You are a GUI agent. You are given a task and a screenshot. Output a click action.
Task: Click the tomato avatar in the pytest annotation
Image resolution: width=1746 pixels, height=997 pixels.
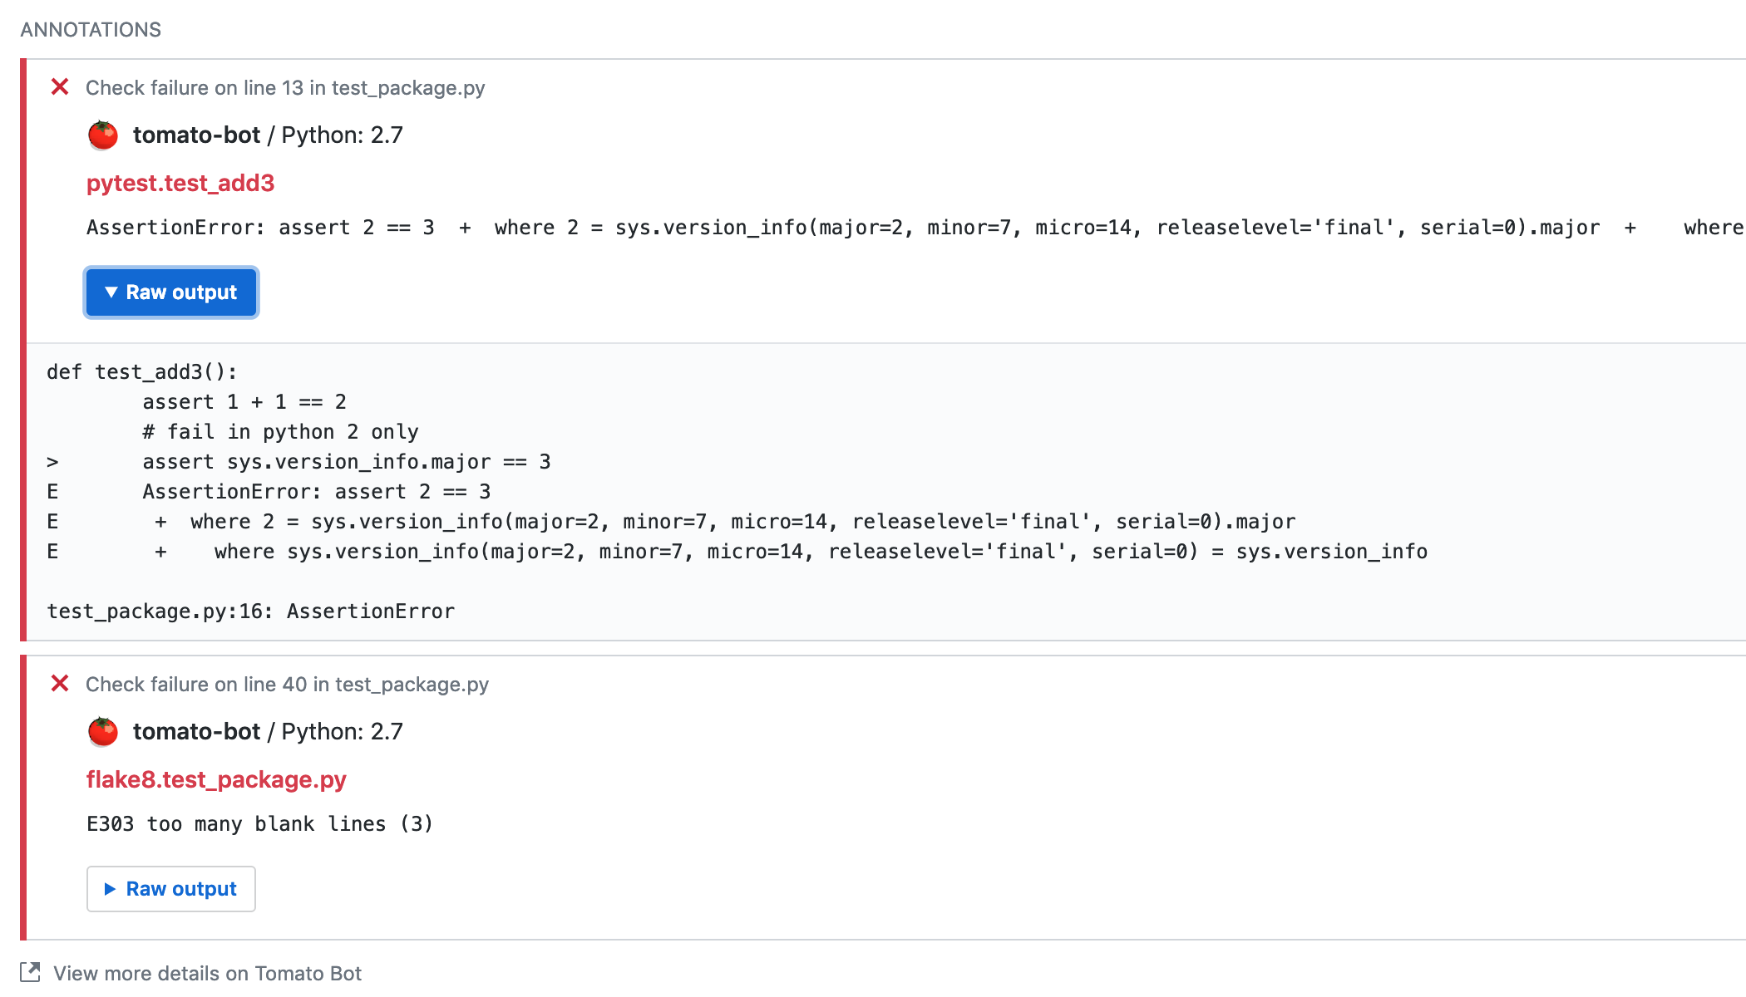point(103,135)
